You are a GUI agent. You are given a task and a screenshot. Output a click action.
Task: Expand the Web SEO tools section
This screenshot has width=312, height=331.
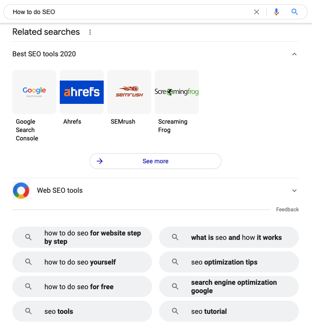tap(294, 191)
